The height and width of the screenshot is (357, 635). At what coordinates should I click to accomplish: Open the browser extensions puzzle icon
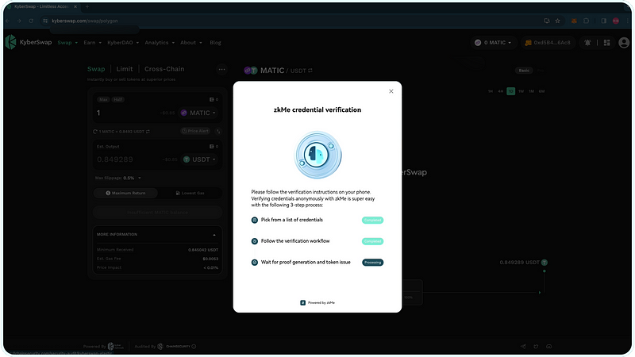[x=586, y=21]
